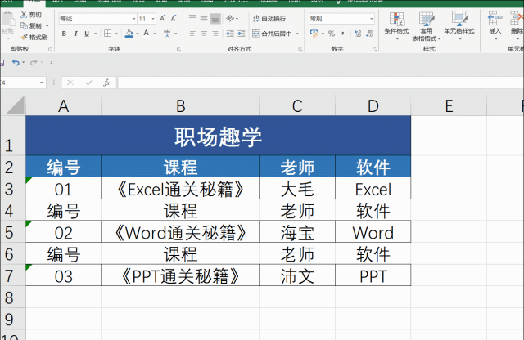Click the Copy (复制) button
This screenshot has width=524, height=340.
pos(31,25)
